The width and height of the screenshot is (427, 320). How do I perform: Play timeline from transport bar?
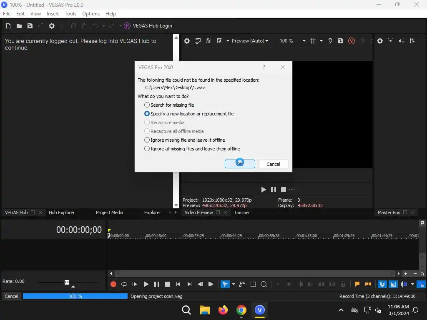click(x=146, y=284)
